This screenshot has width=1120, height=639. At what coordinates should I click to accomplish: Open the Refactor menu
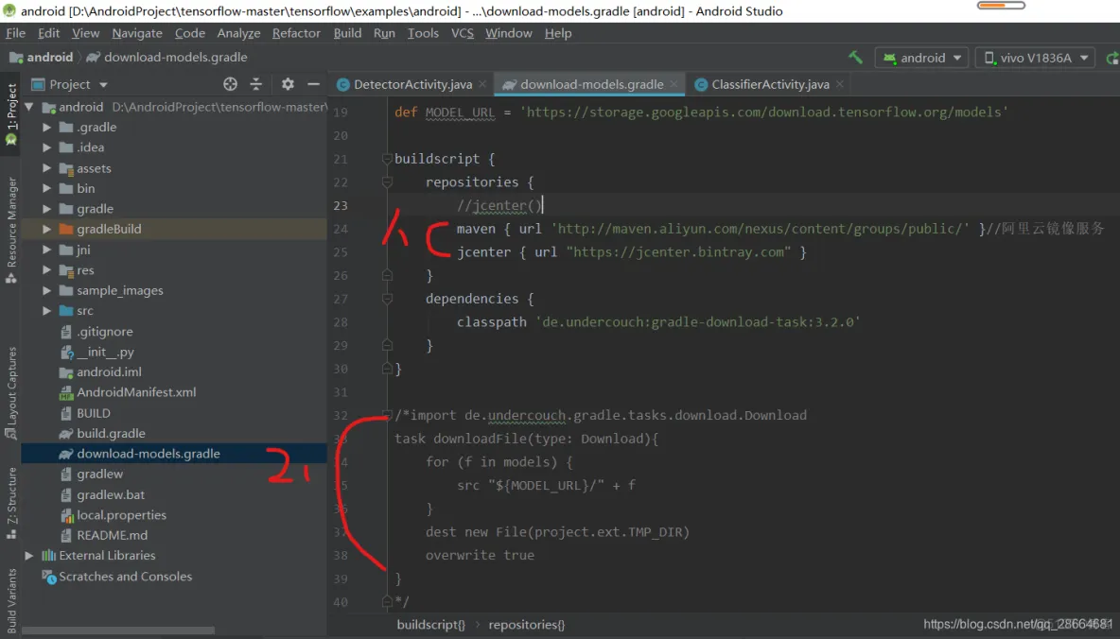point(296,33)
